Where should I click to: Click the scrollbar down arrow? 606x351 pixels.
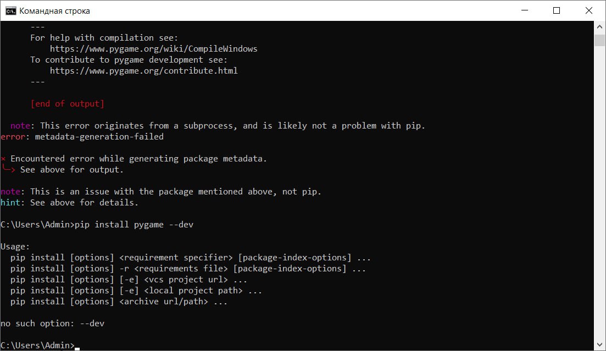pos(600,345)
